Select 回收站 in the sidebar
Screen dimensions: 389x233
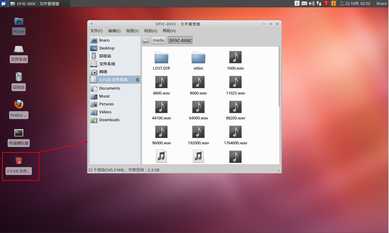click(x=105, y=56)
